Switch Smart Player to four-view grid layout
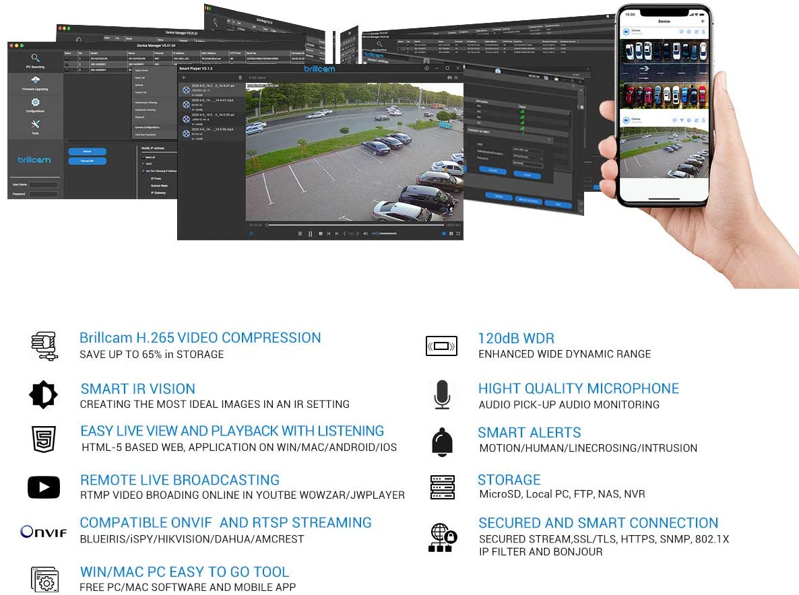The height and width of the screenshot is (595, 799). [451, 234]
